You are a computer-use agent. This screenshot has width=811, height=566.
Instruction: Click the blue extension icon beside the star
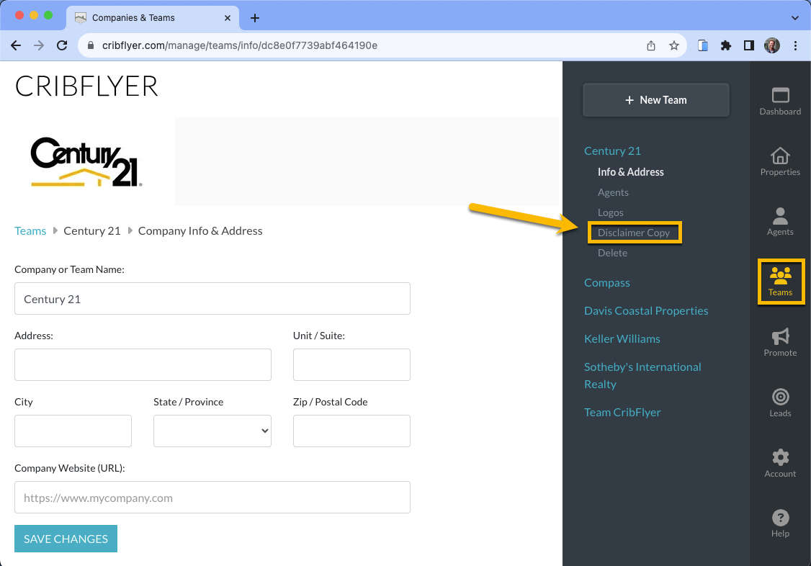pos(702,45)
